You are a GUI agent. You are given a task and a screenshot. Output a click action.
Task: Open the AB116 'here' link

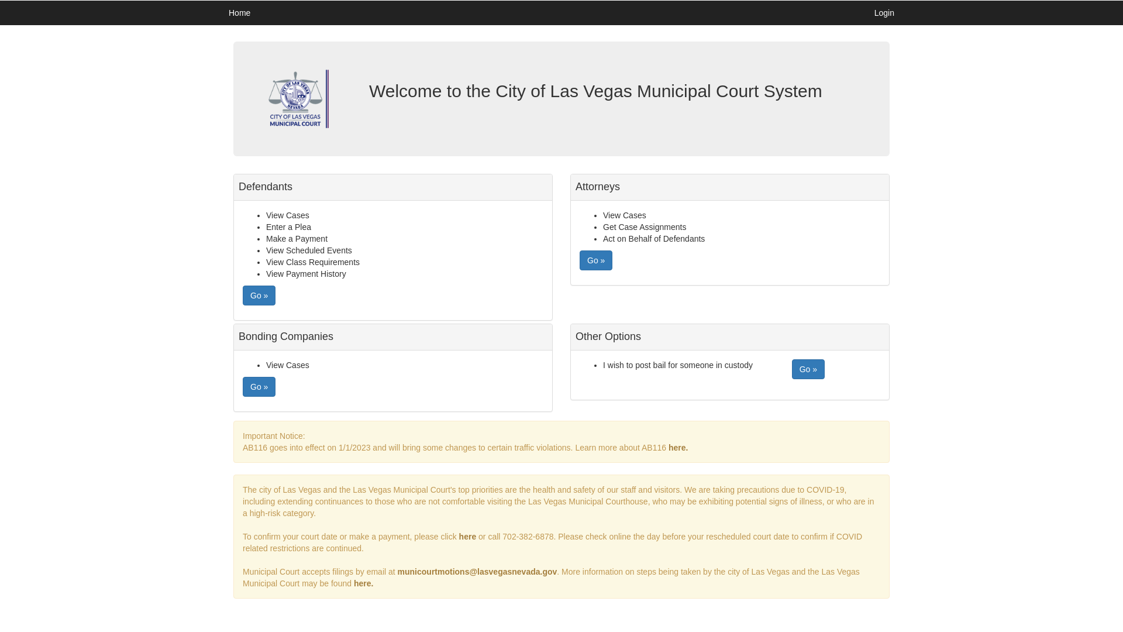pyautogui.click(x=678, y=448)
